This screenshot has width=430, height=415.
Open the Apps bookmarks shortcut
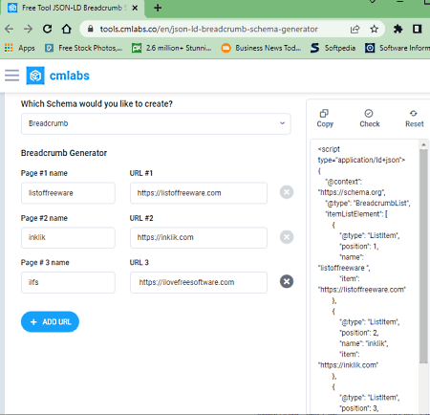19,48
